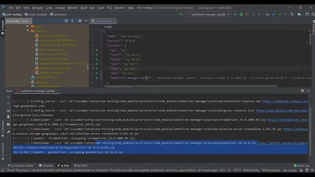Open the selenium-release storage link in console
This screenshot has height=177, width=315.
285,101
